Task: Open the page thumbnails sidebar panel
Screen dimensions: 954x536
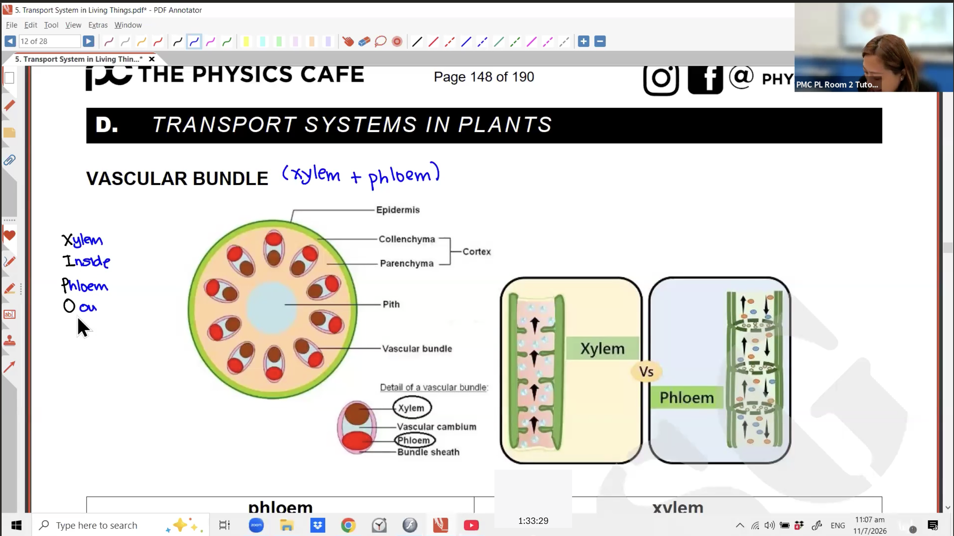Action: [x=9, y=78]
